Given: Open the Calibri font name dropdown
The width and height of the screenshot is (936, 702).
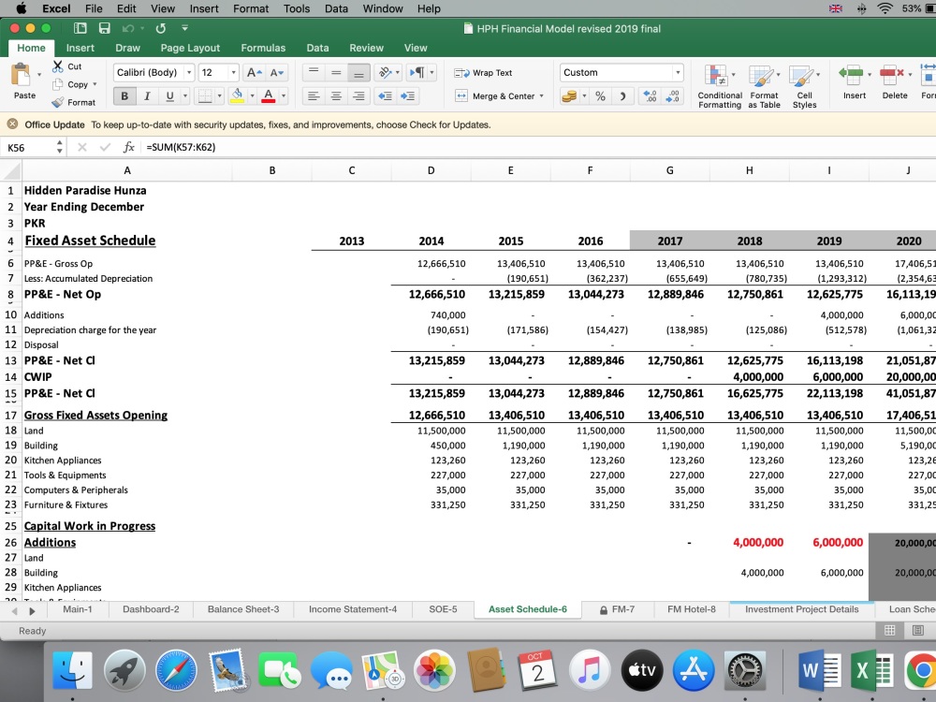Looking at the screenshot, I should tap(189, 72).
